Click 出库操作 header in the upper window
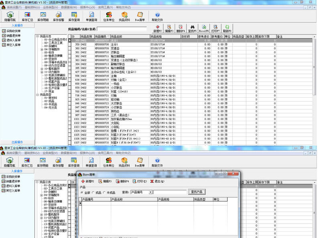This screenshot has width=321, height=238. (x=17, y=142)
